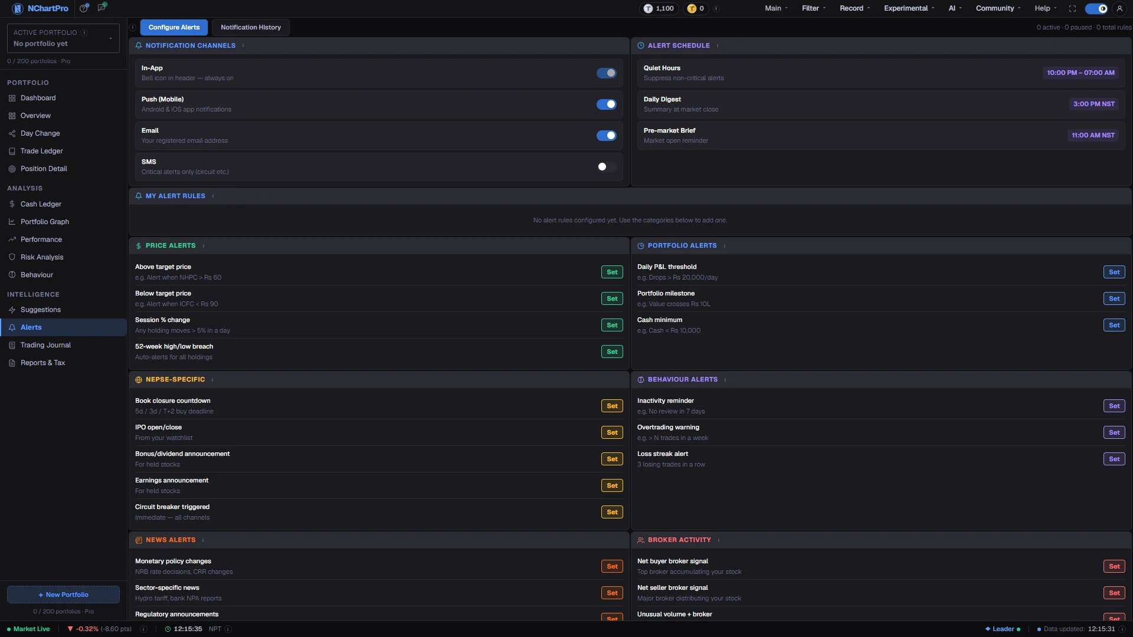
Task: Set the Circuit breaker triggered alert
Action: coord(612,512)
